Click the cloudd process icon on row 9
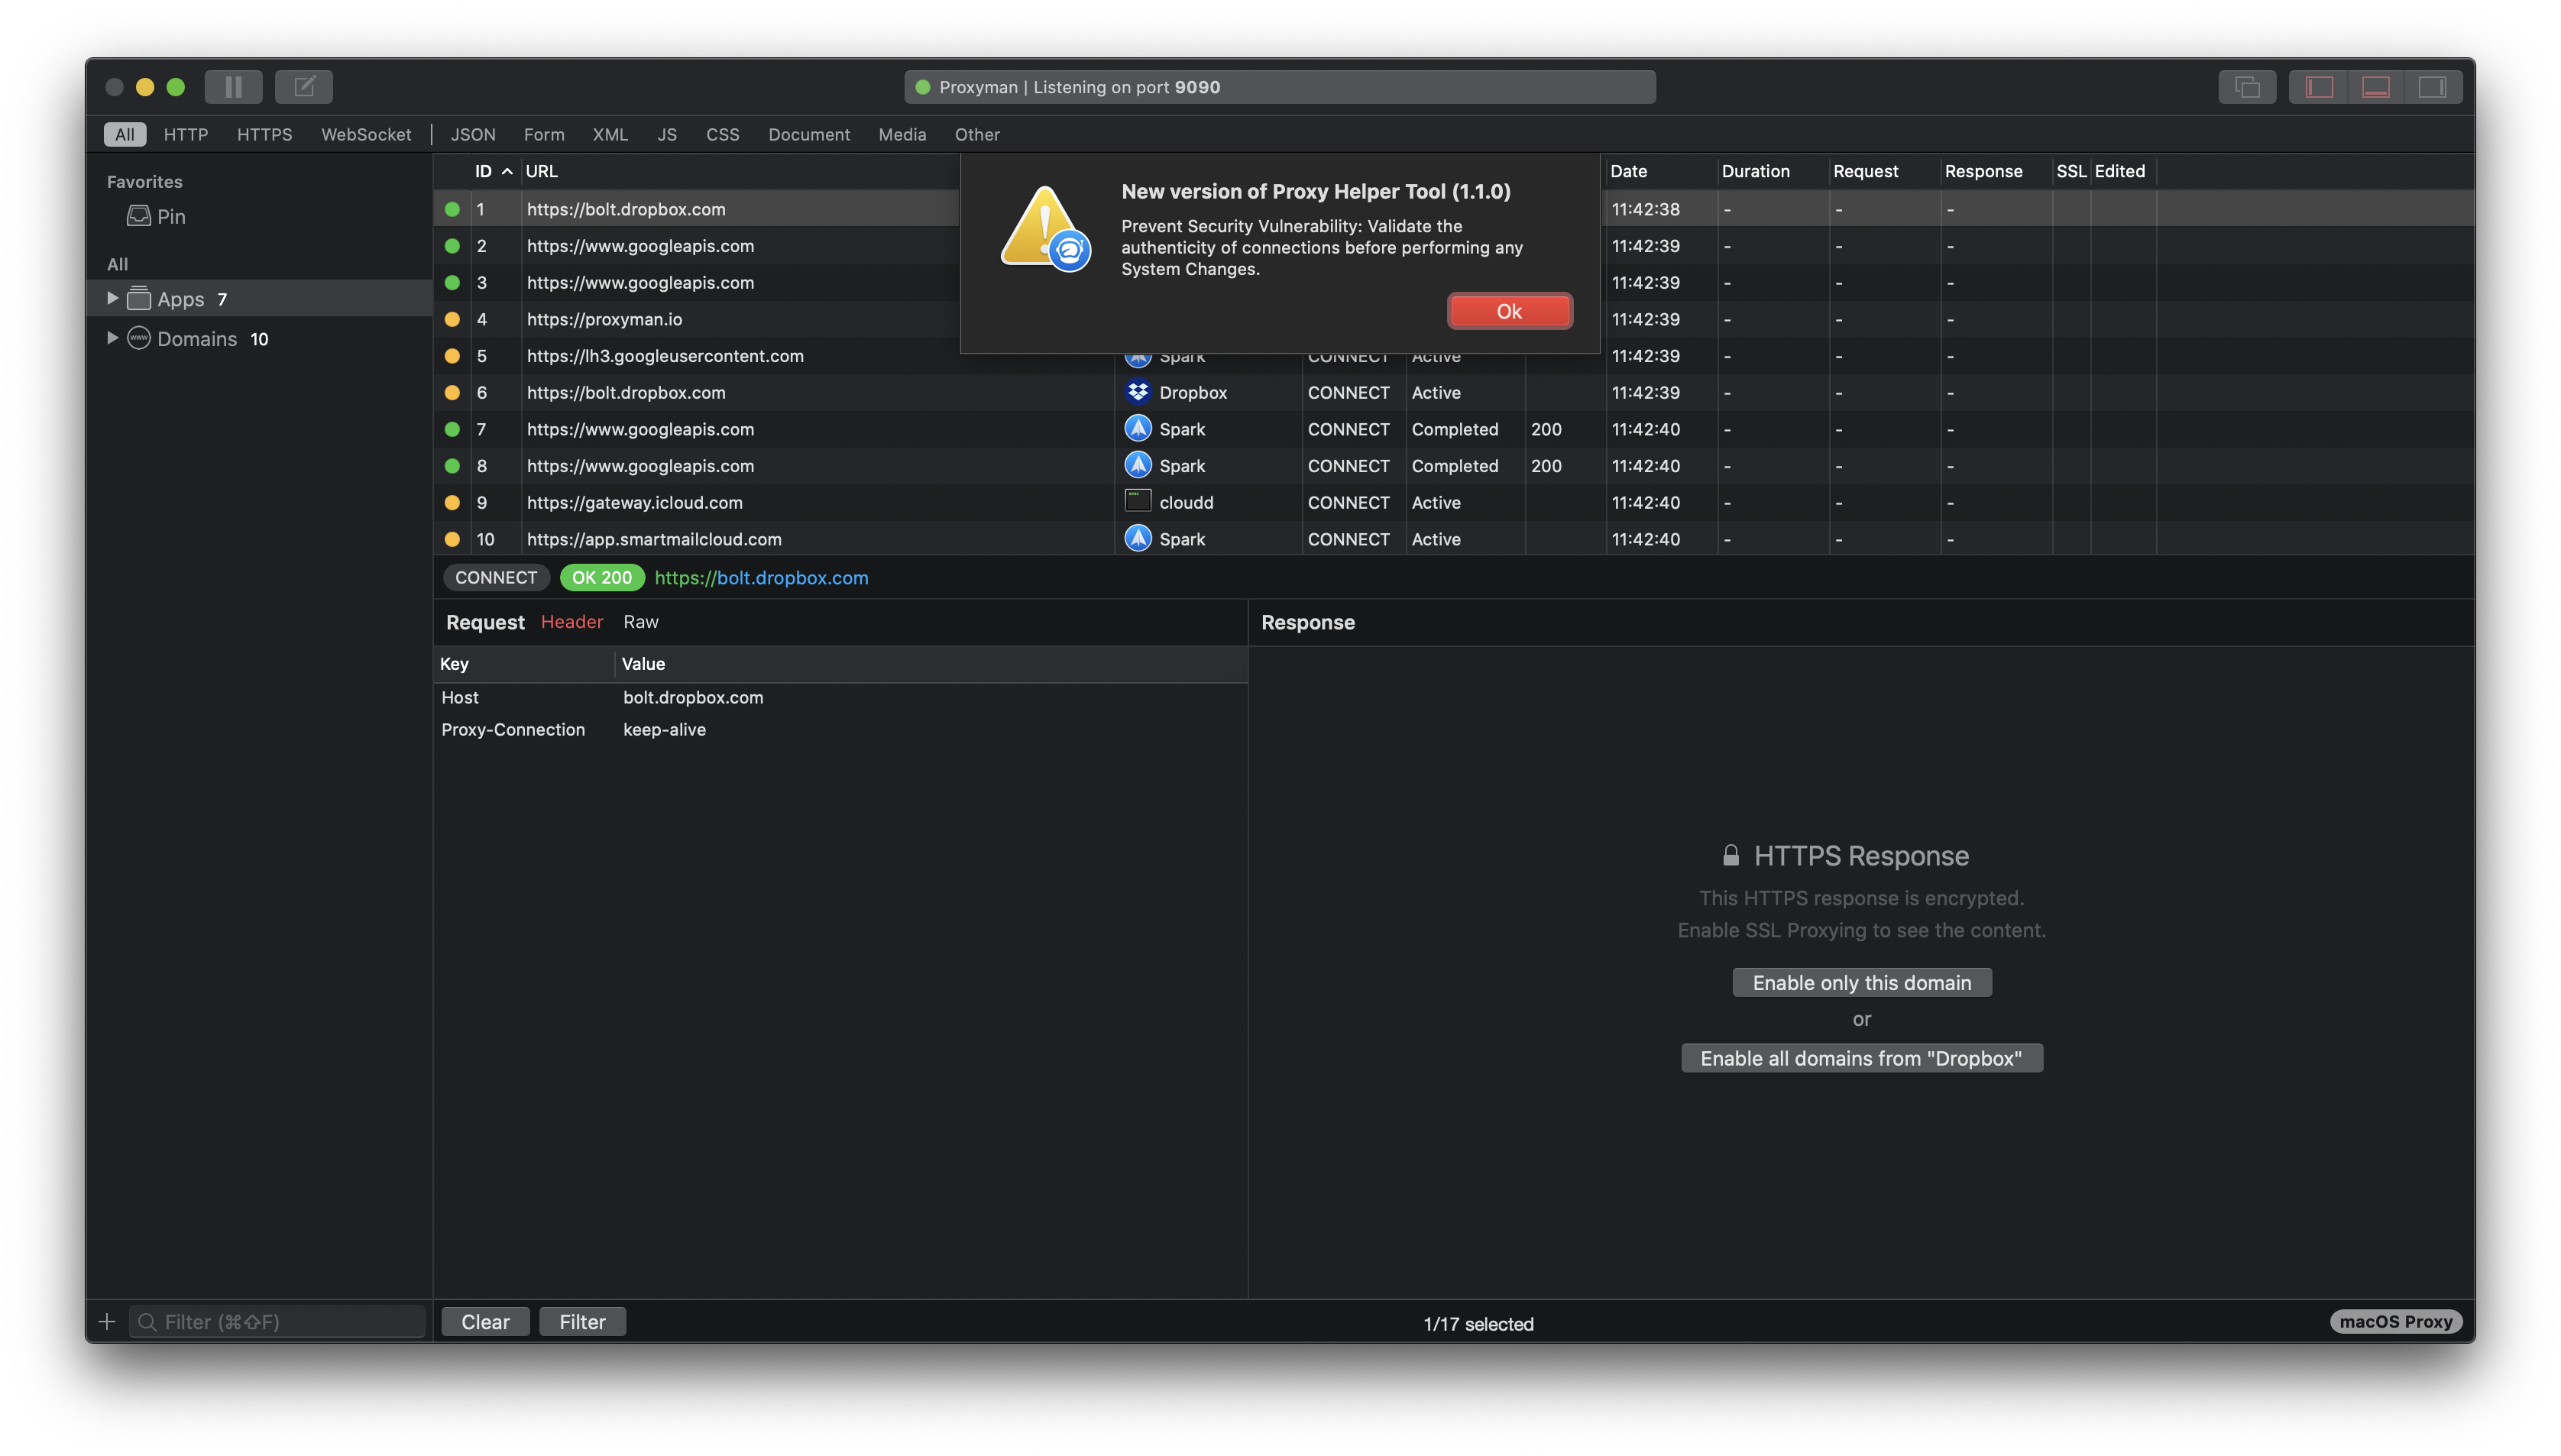This screenshot has width=2561, height=1456. tap(1137, 502)
